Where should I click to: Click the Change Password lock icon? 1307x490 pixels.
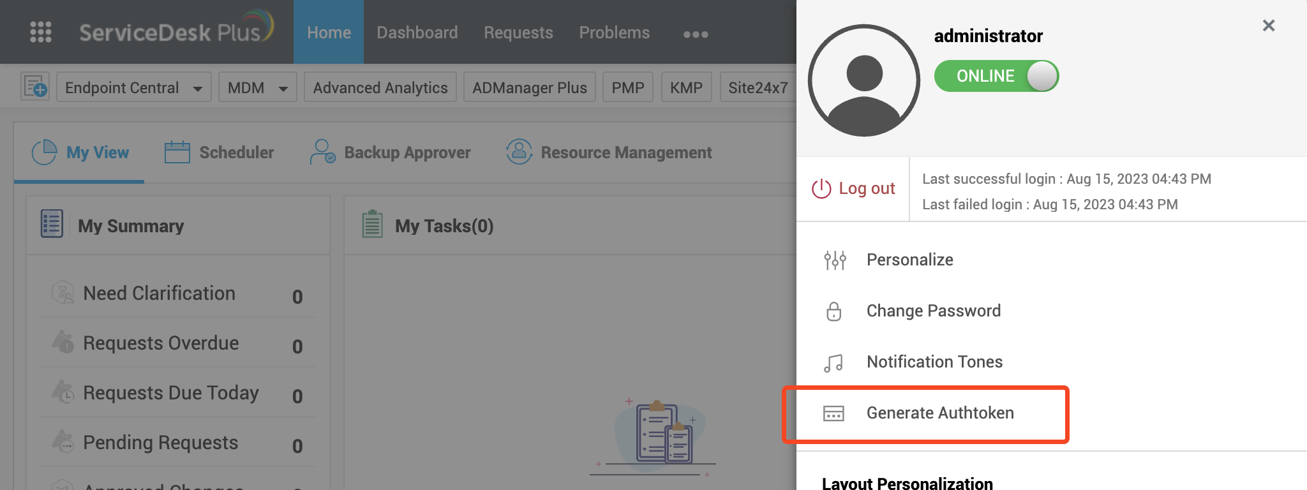(833, 311)
